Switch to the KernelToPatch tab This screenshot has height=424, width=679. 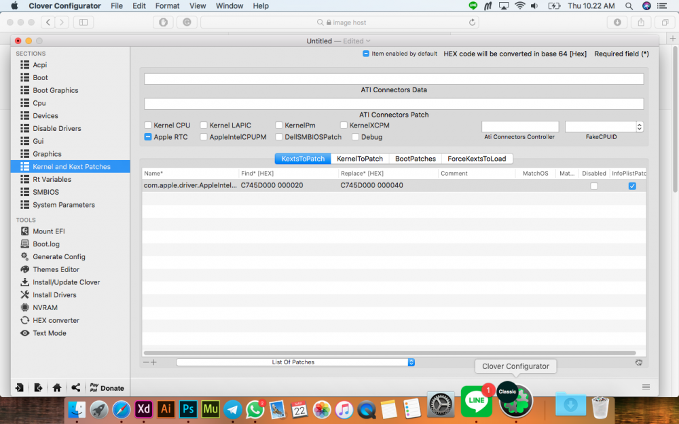[360, 159]
